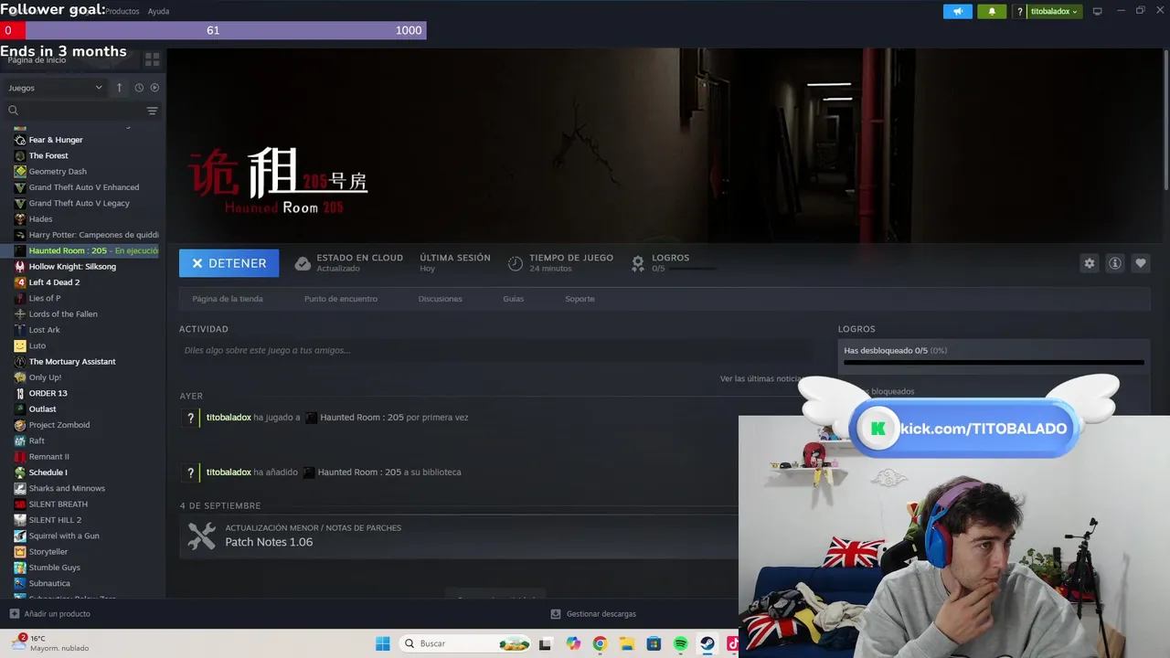Viewport: 1170px width, 658px height.
Task: Click the taskbar Buscar search box
Action: coord(466,643)
